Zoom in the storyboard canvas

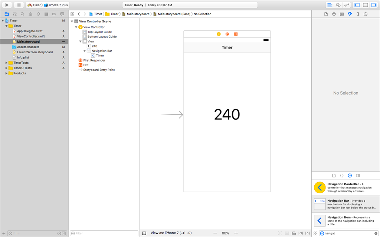236,233
